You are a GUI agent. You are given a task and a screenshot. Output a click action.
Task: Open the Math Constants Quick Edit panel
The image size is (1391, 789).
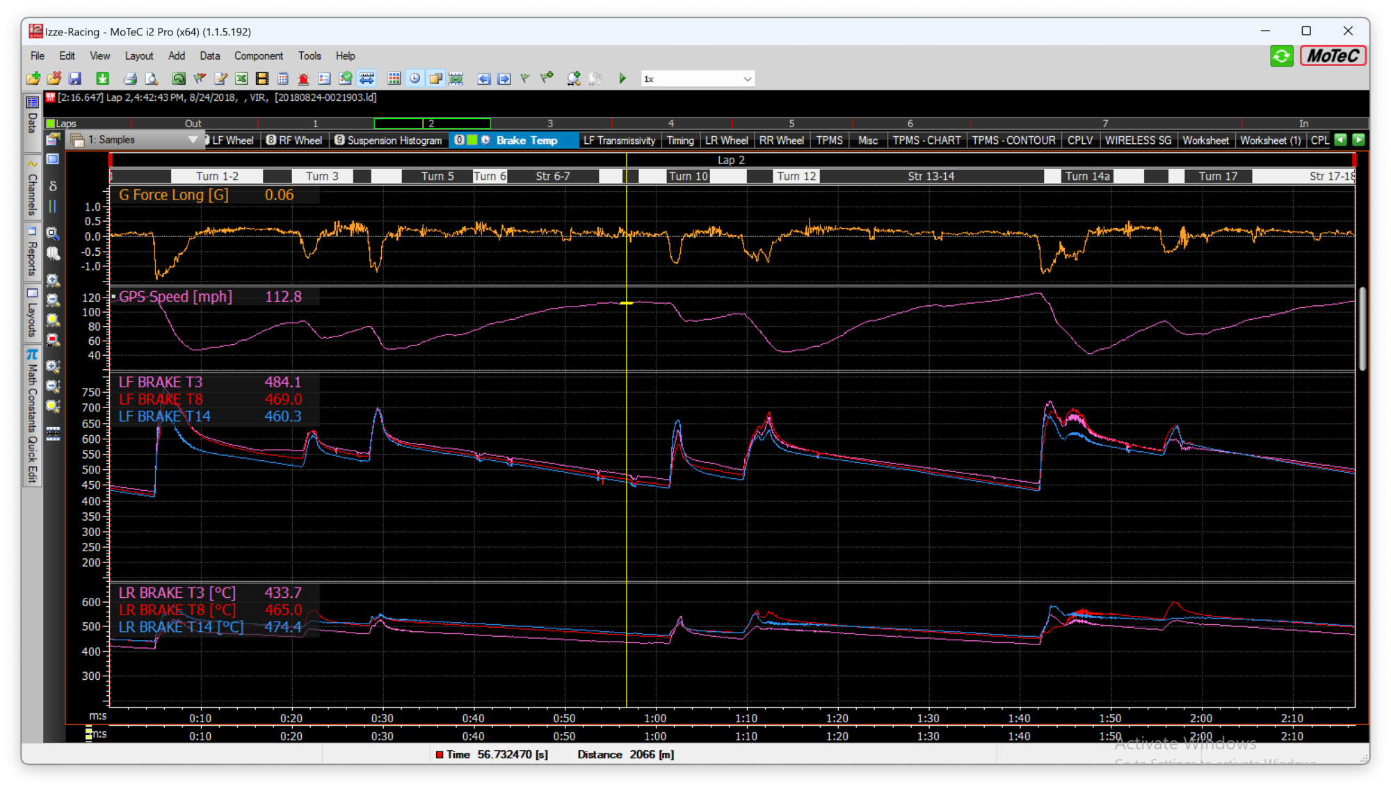click(32, 417)
